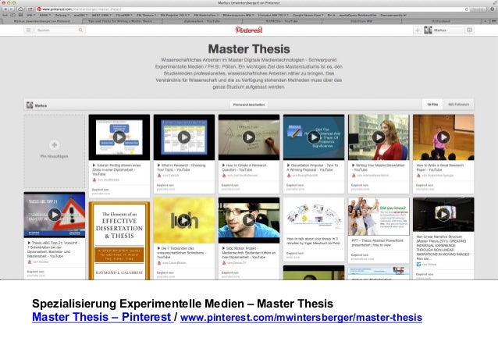Open the 'How to talk about your thesis' Prezi pin

(314, 216)
